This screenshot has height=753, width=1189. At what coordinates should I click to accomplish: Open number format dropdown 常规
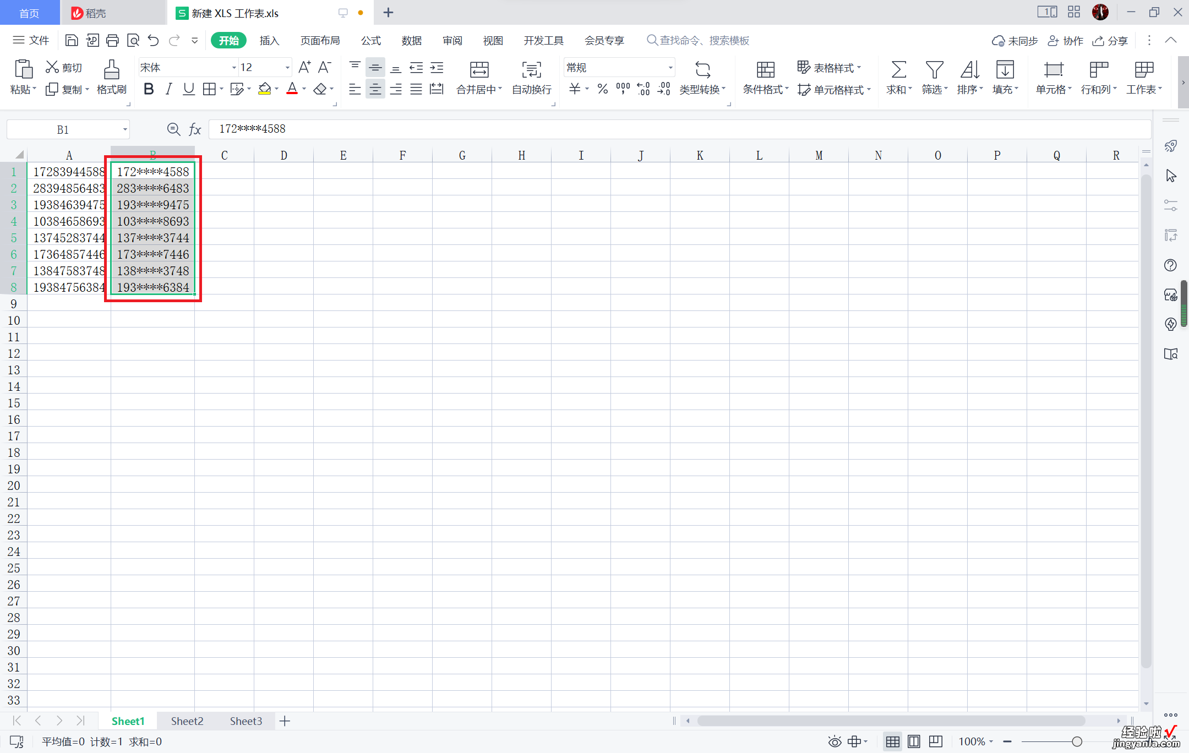[x=670, y=68]
